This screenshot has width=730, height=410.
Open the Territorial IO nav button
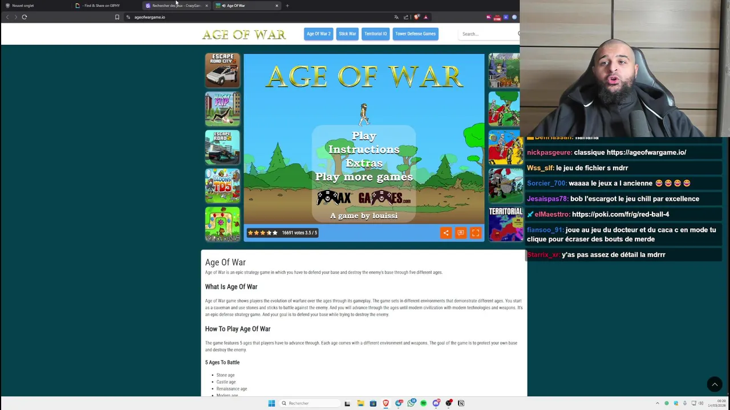click(x=375, y=34)
